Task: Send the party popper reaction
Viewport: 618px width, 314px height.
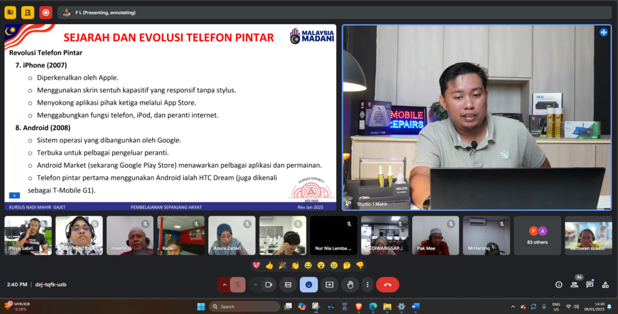Action: click(282, 265)
